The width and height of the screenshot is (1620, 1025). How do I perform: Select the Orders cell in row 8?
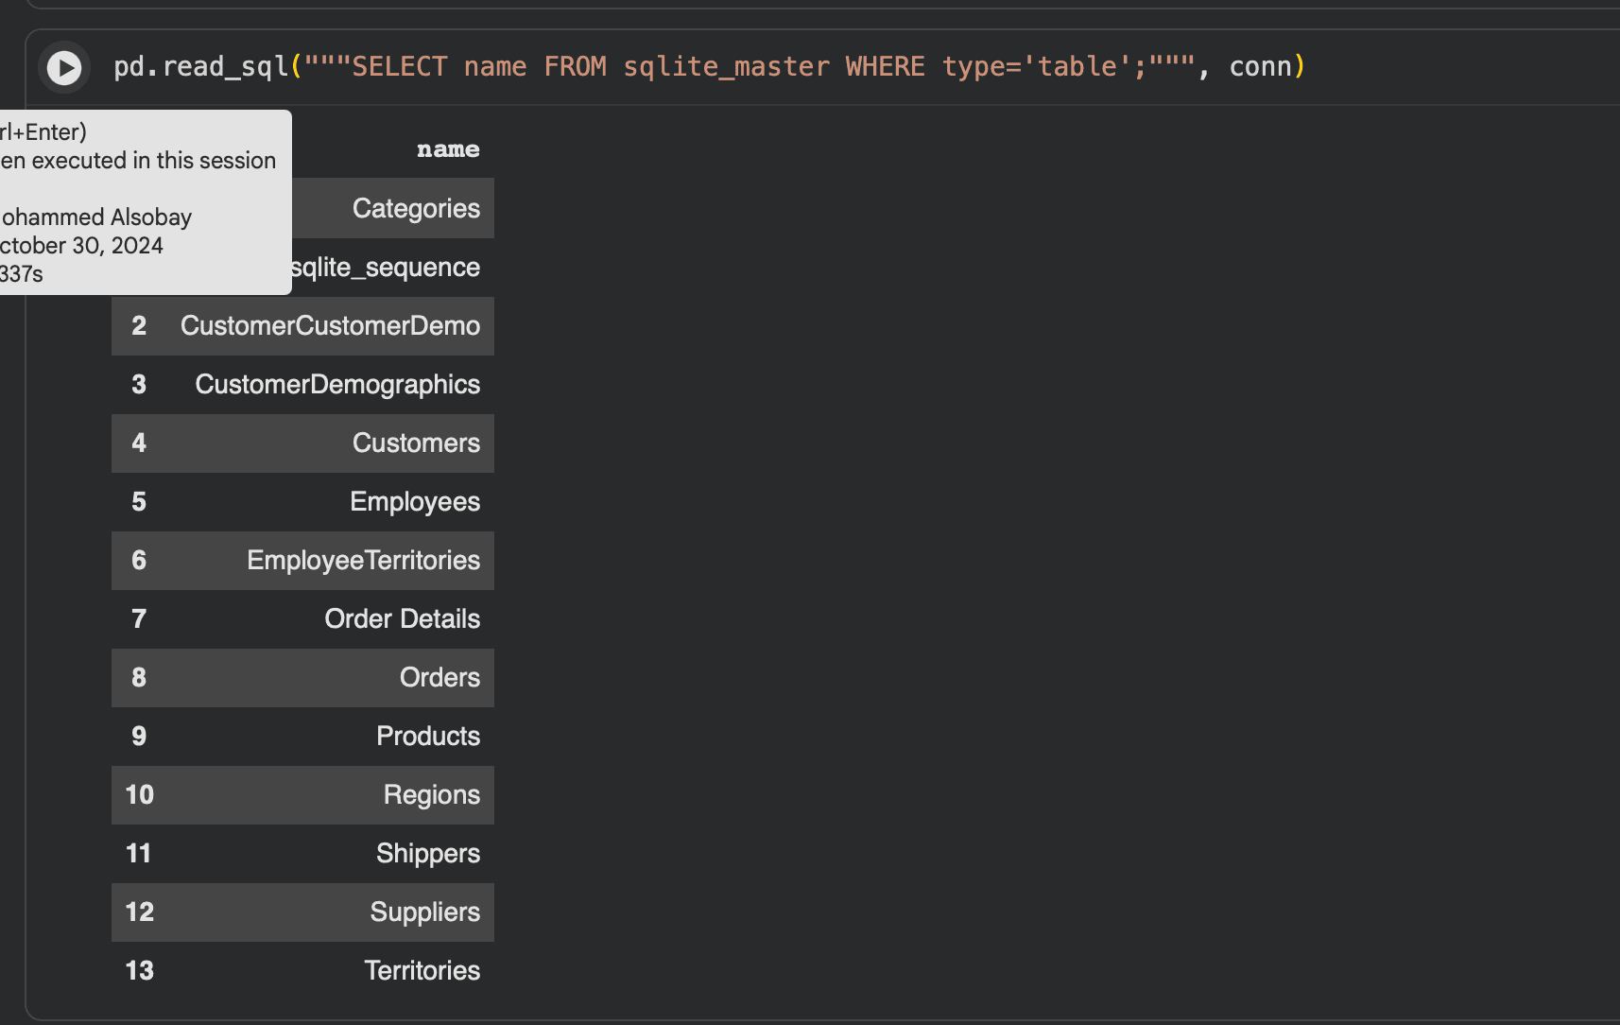tap(439, 678)
